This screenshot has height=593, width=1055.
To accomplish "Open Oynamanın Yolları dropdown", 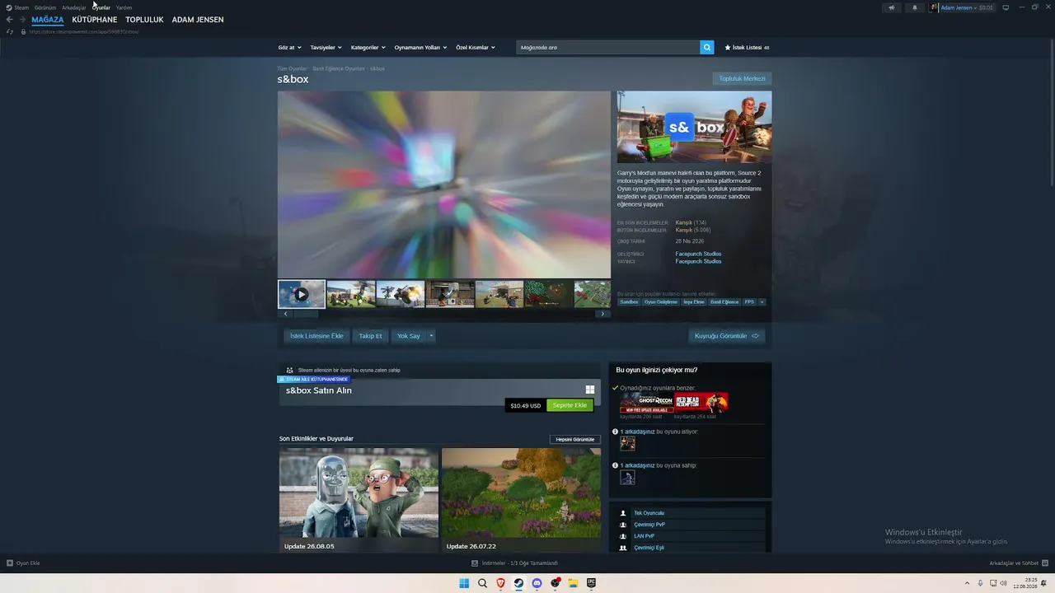I will coord(420,48).
